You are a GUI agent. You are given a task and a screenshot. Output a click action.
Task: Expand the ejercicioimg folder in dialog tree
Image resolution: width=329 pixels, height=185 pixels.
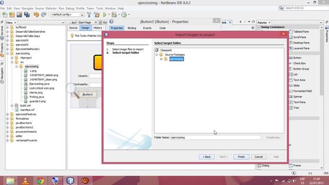(161, 59)
